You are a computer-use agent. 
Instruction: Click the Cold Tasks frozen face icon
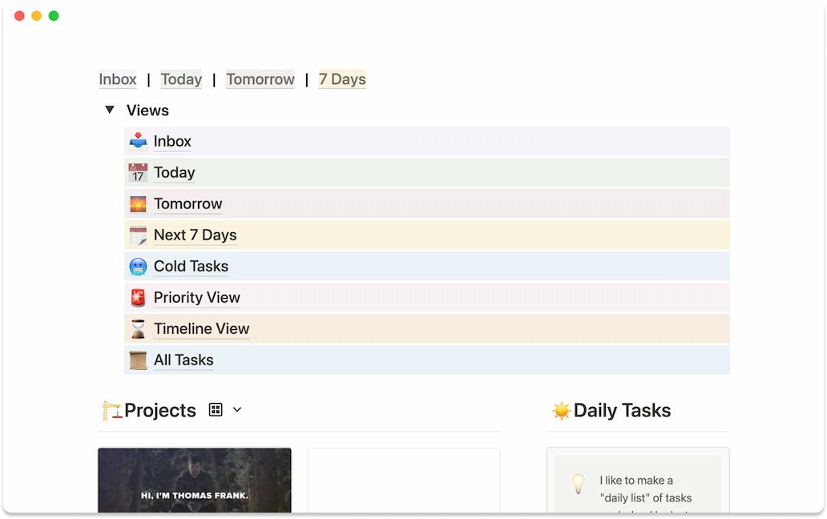(x=138, y=267)
